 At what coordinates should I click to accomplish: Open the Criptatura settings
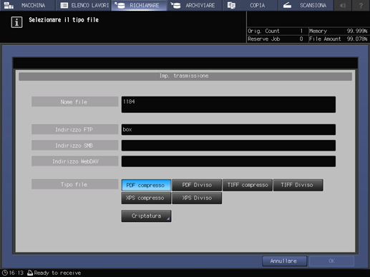146,216
